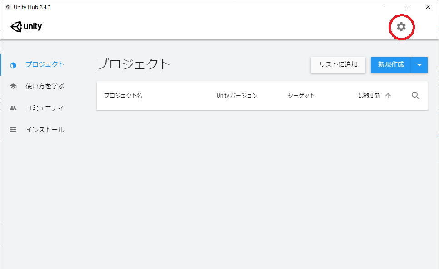The width and height of the screenshot is (439, 269).
Task: Open project search via the magnifier icon
Action: click(415, 96)
